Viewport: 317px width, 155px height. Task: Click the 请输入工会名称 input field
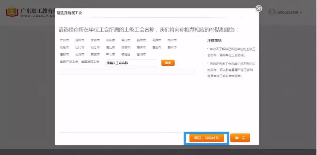pyautogui.click(x=130, y=63)
